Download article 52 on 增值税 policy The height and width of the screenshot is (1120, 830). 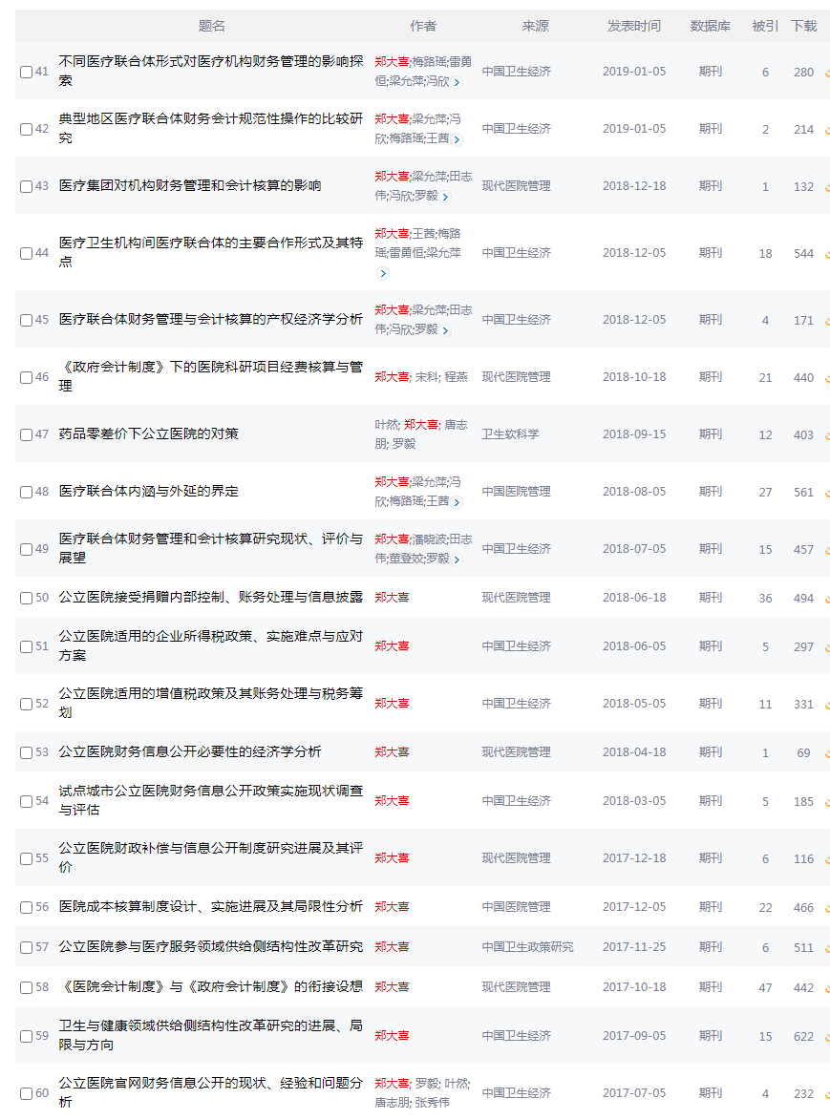click(827, 704)
